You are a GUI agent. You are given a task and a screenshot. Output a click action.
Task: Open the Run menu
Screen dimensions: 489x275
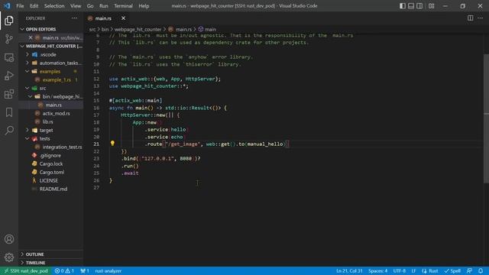point(104,6)
